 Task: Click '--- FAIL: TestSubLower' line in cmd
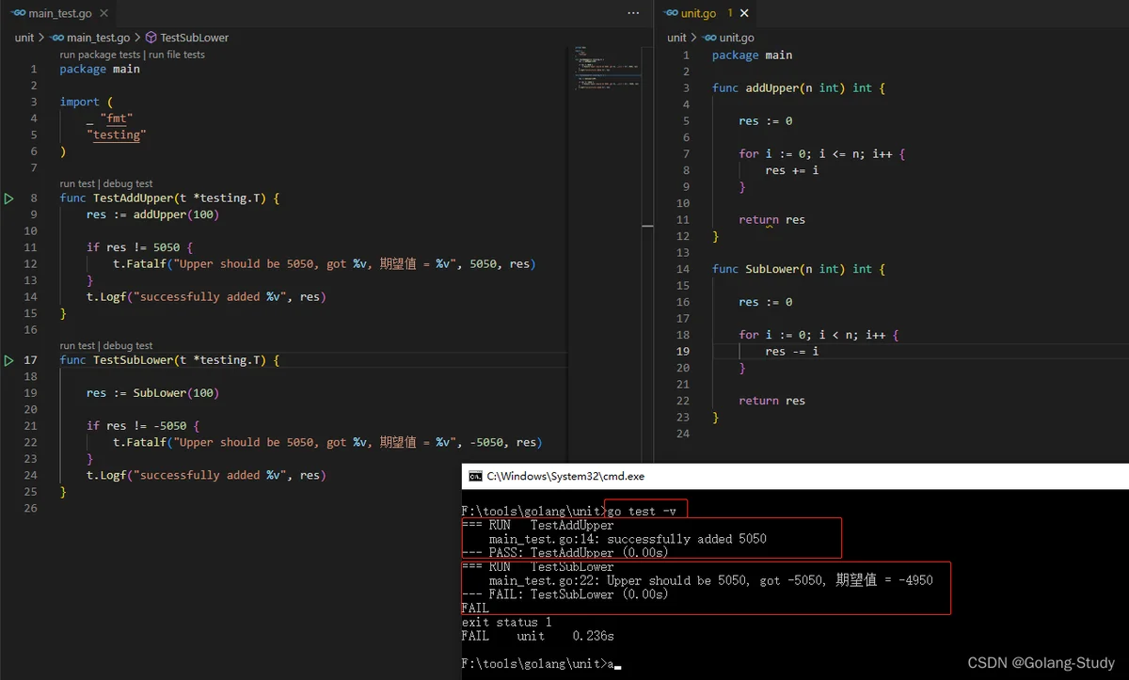pos(564,594)
